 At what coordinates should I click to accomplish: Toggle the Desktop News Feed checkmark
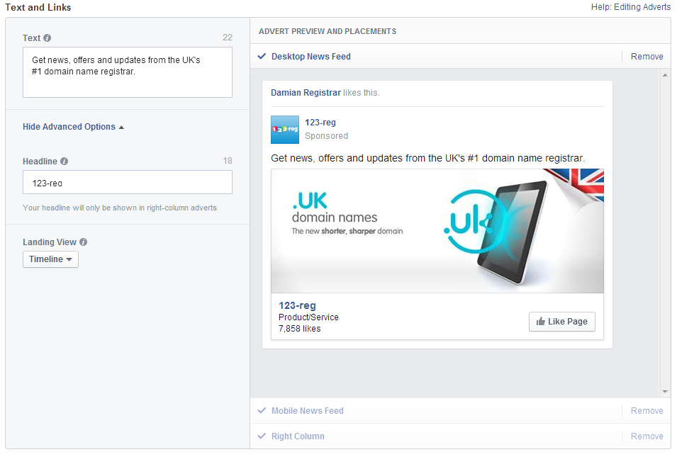[261, 56]
